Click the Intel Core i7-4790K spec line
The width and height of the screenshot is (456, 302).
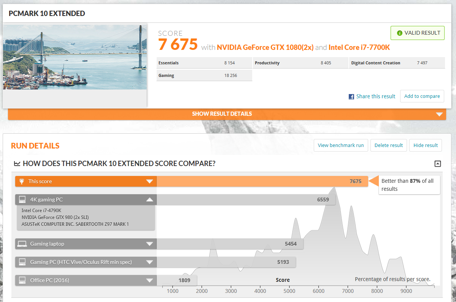point(41,210)
